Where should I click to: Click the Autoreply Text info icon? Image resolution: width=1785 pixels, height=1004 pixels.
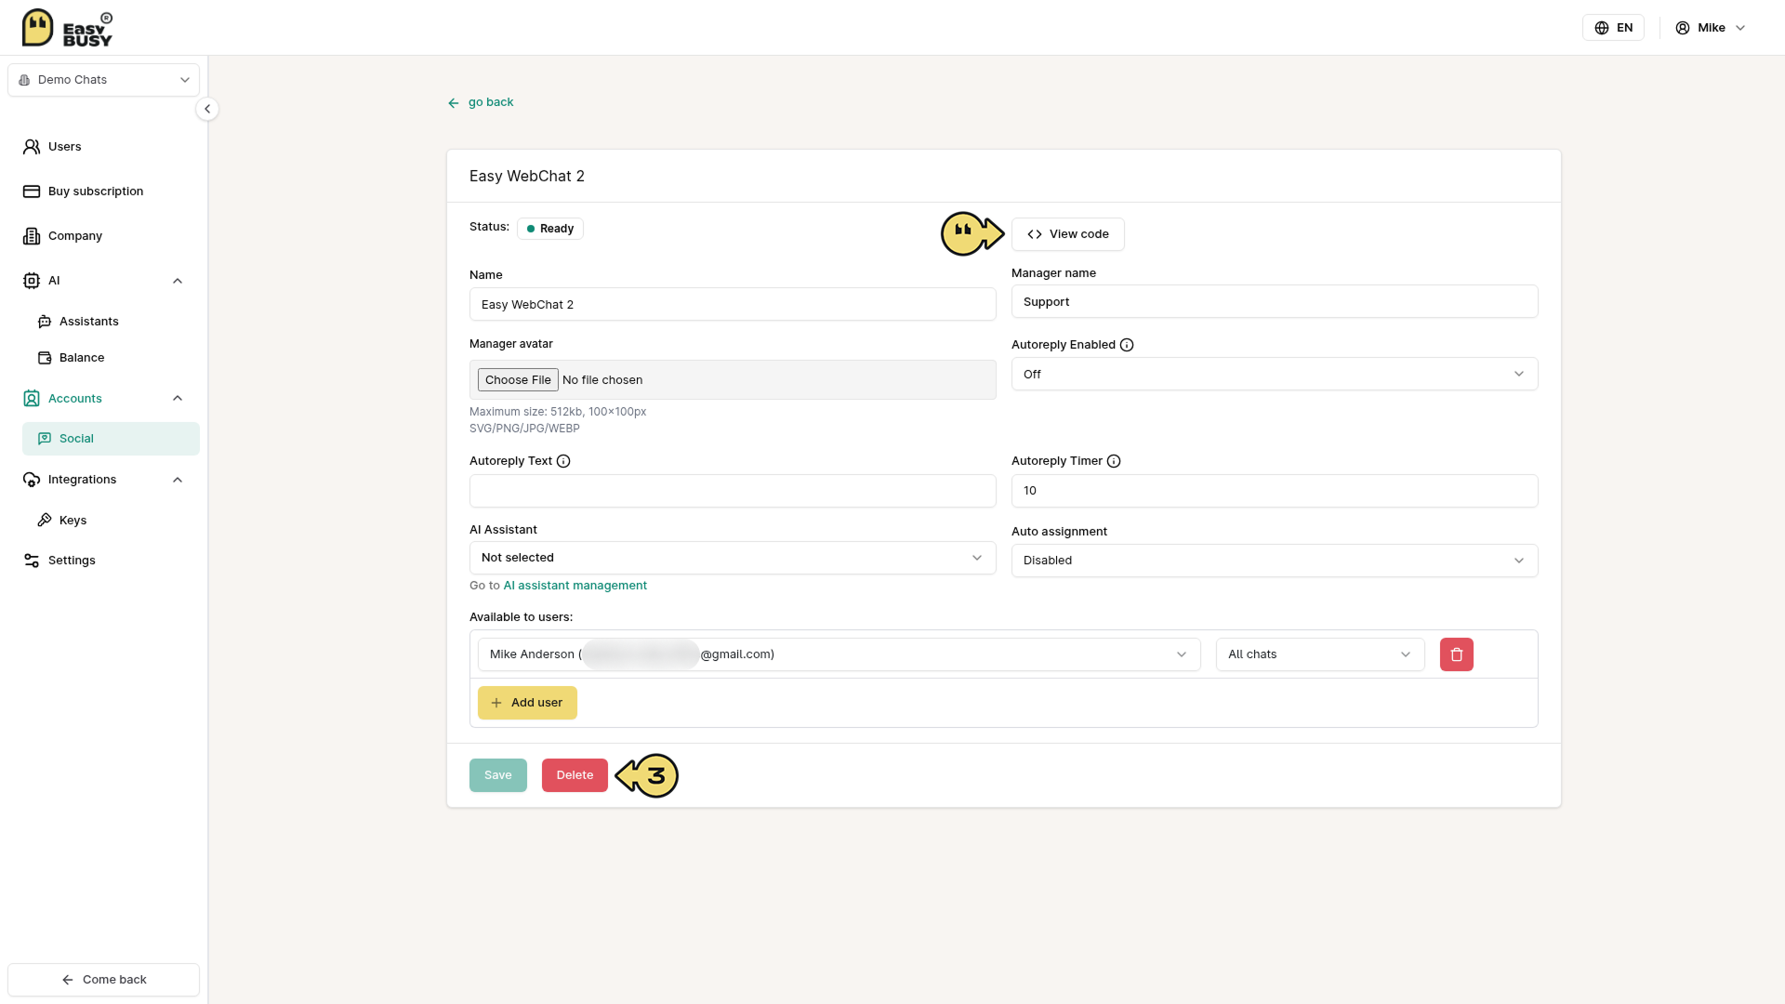pyautogui.click(x=563, y=461)
